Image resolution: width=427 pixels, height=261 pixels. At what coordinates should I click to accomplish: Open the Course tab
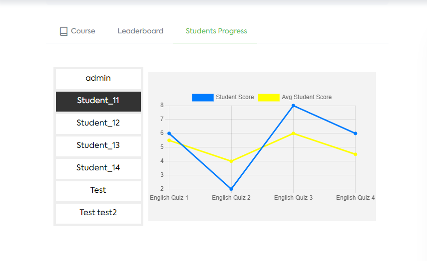tap(77, 31)
